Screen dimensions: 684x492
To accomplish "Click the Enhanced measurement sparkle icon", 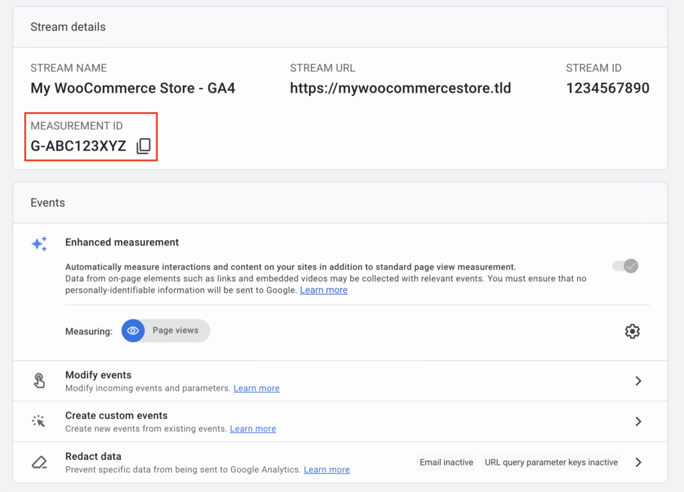I will 39,244.
